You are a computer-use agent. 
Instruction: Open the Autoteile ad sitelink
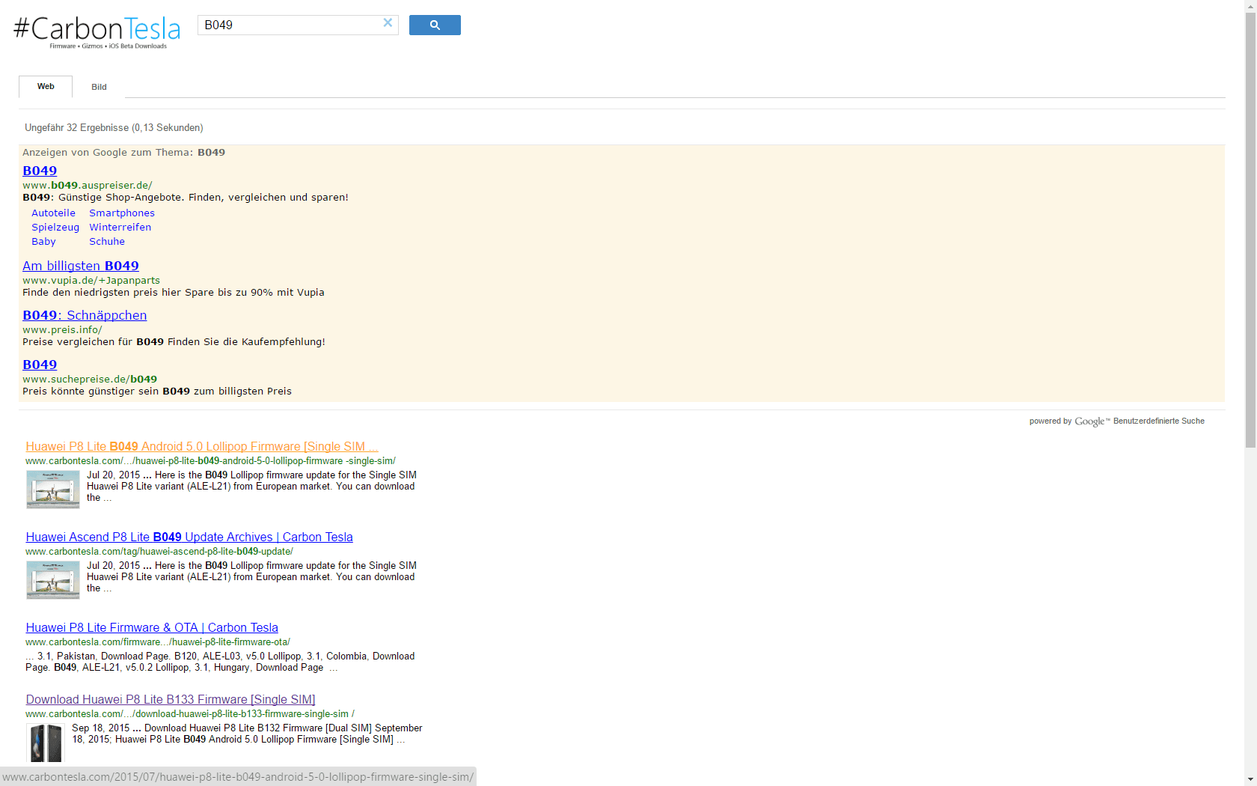[x=53, y=213]
